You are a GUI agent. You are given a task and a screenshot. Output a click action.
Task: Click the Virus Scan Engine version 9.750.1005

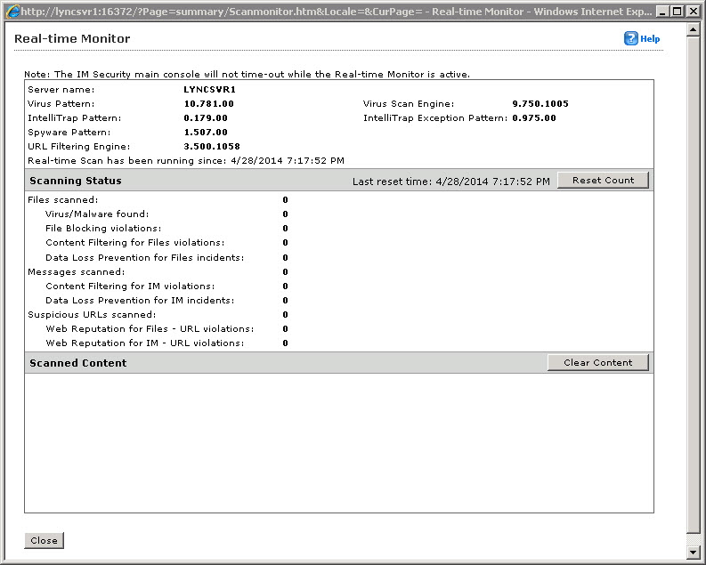pyautogui.click(x=540, y=104)
